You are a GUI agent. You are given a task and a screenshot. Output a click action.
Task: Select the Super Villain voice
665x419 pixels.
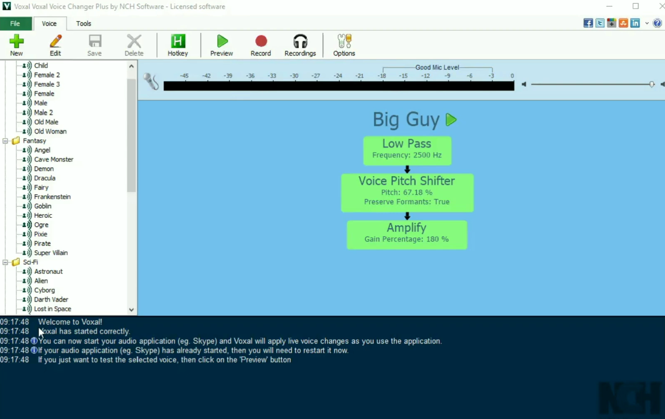pyautogui.click(x=51, y=253)
